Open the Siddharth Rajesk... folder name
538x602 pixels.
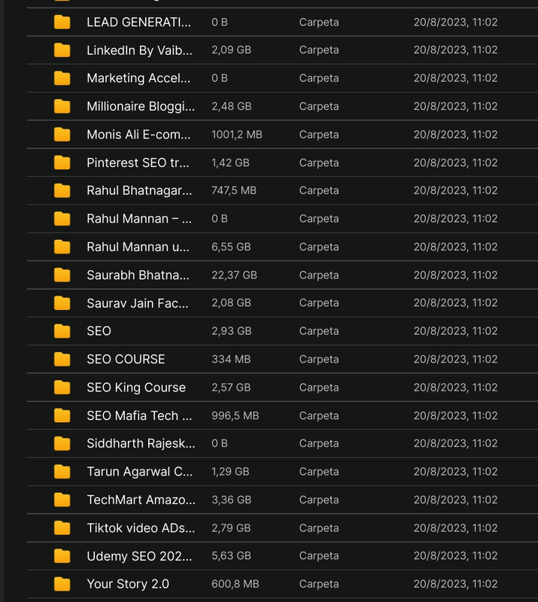(x=141, y=443)
